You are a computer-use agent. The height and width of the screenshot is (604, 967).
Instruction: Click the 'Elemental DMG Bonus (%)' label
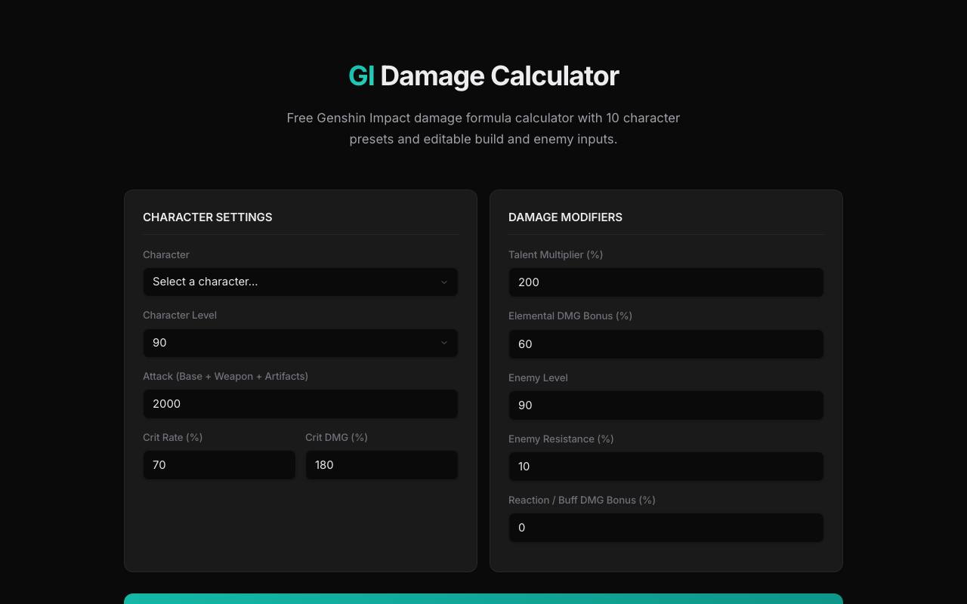570,316
